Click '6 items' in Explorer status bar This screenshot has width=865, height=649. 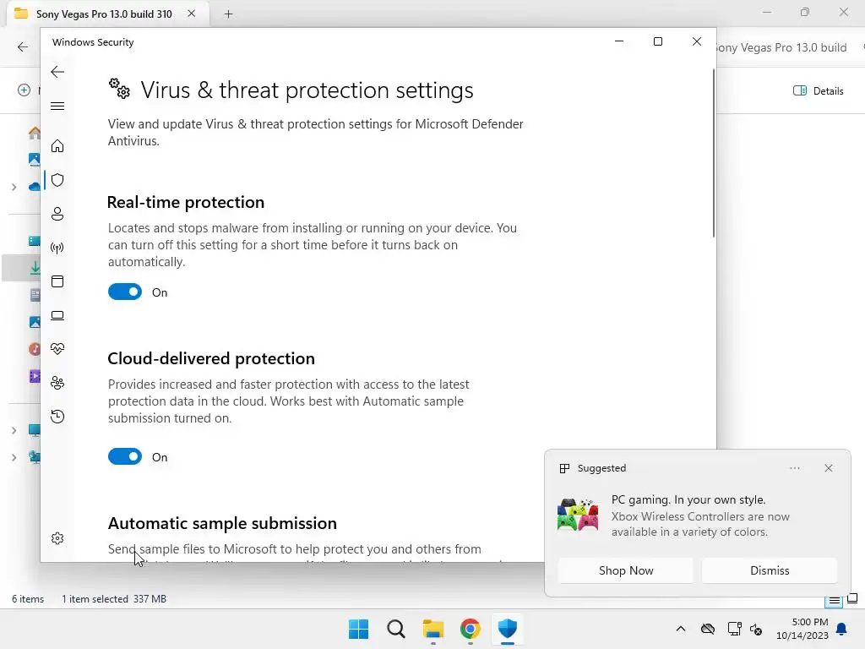point(28,599)
